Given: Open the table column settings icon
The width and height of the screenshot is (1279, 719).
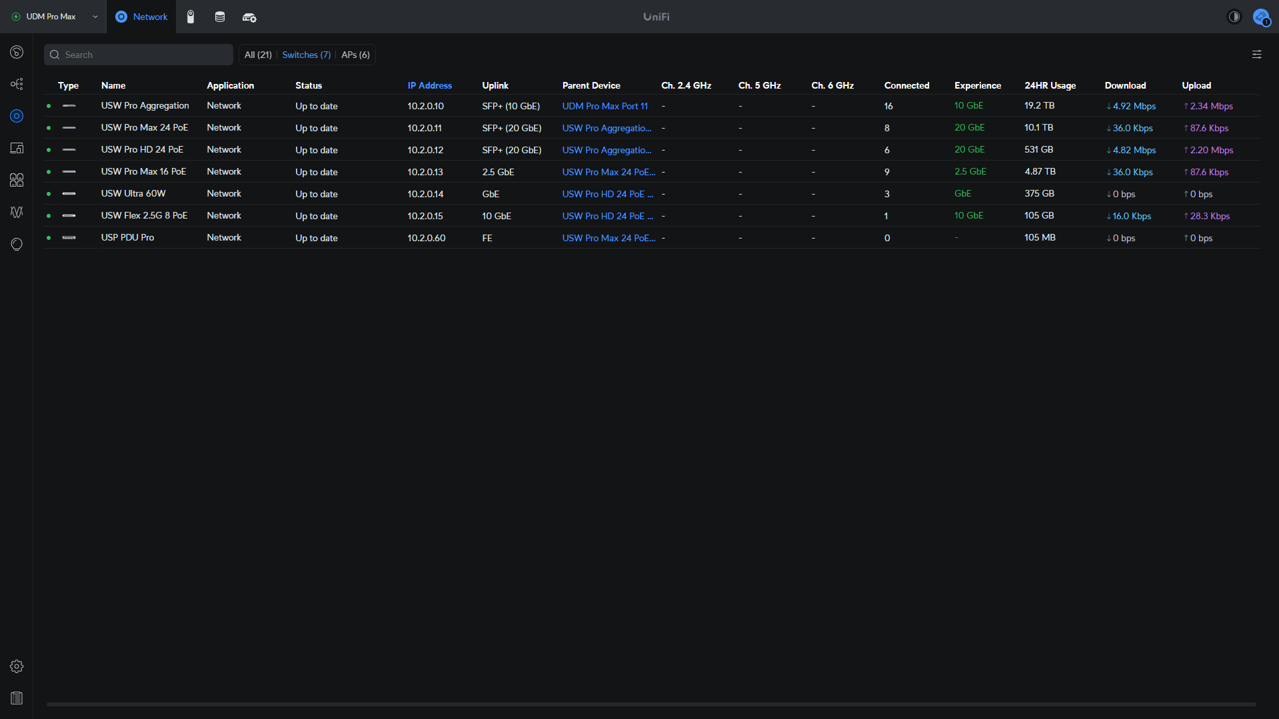Looking at the screenshot, I should tap(1256, 55).
